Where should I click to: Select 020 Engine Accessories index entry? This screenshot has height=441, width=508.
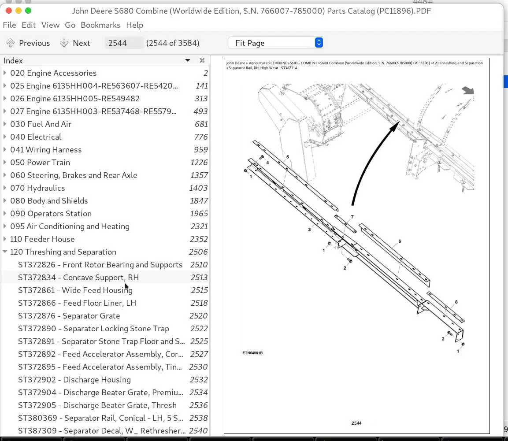105,73
